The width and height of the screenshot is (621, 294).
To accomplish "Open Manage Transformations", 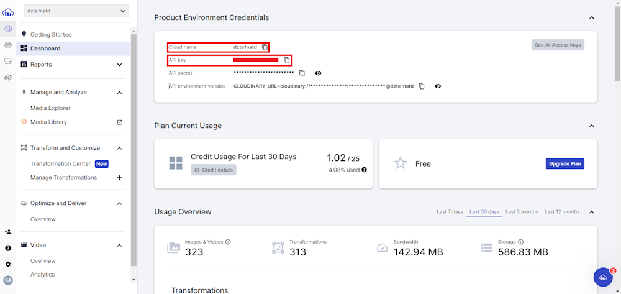I will point(64,178).
